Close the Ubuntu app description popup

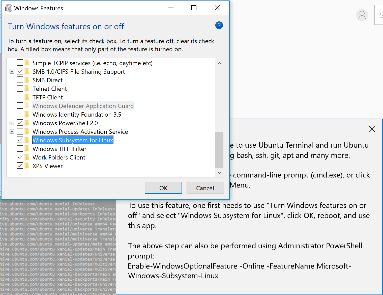(372, 129)
